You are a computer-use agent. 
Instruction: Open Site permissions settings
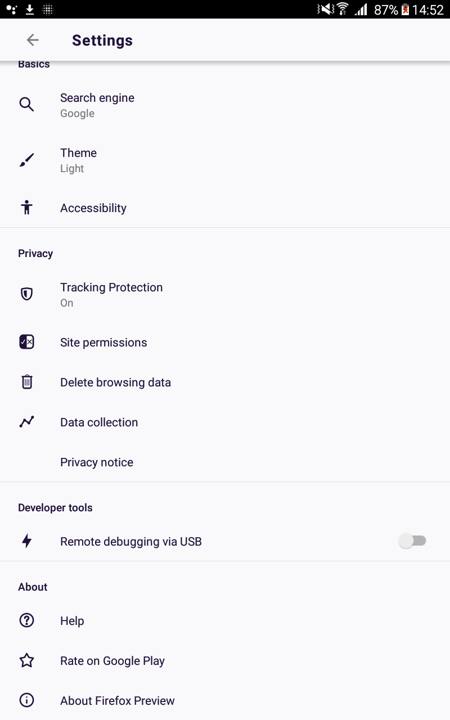[x=103, y=342]
